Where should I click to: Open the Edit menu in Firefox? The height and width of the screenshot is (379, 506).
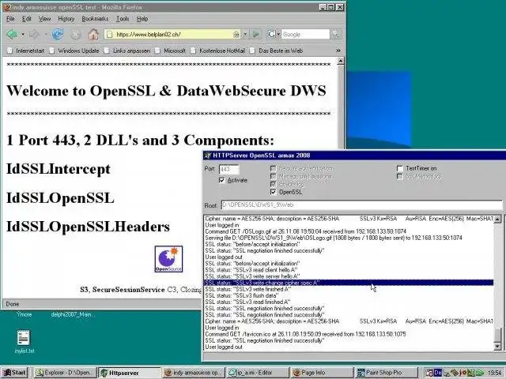26,19
